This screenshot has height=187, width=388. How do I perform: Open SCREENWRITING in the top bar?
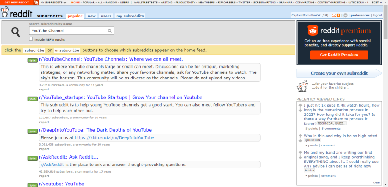click(x=264, y=3)
